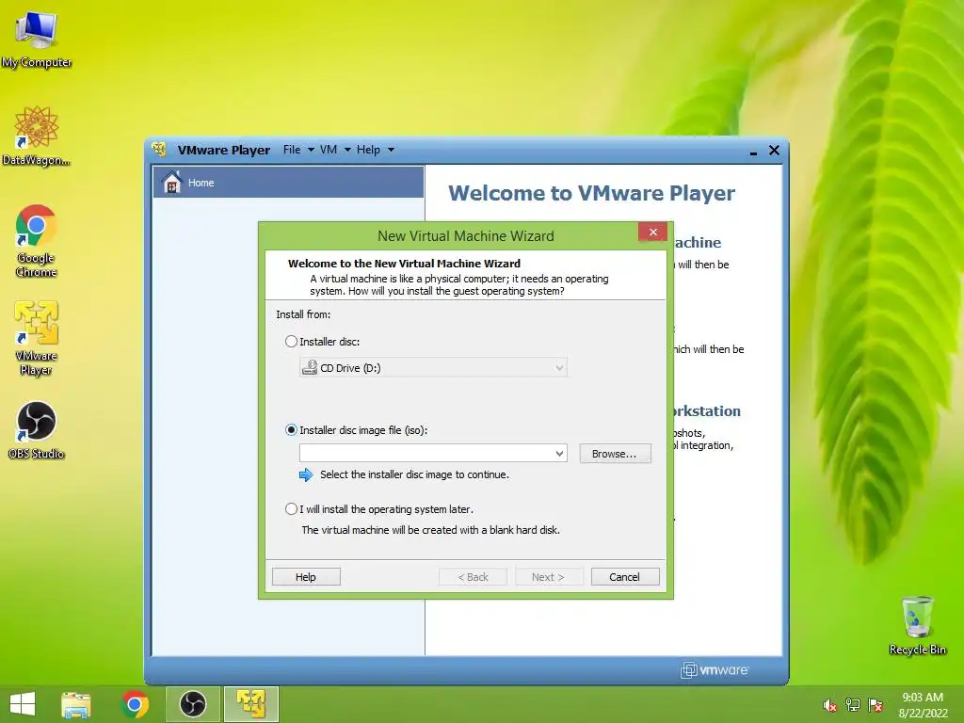Click the New Virtual Machine Wizard title
964x723 pixels.
[x=465, y=236]
